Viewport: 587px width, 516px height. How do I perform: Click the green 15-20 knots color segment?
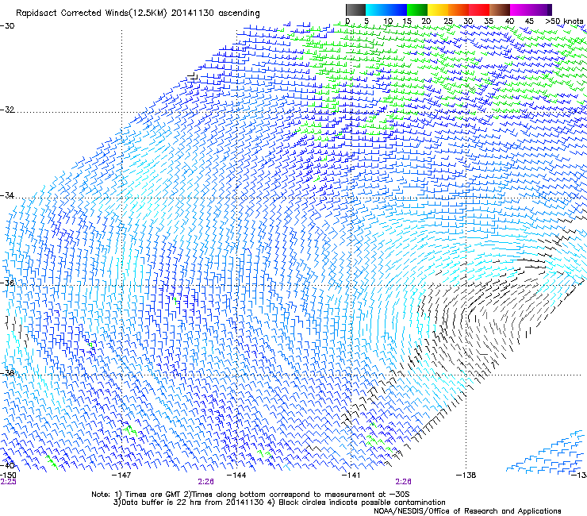point(417,10)
